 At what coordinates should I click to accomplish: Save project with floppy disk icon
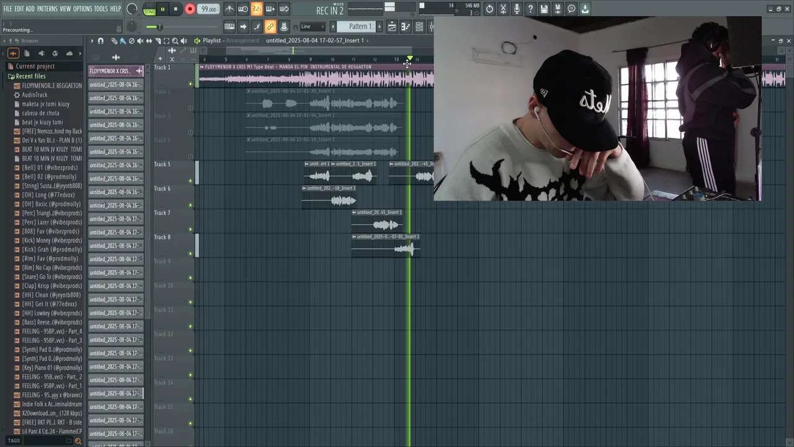tap(544, 9)
